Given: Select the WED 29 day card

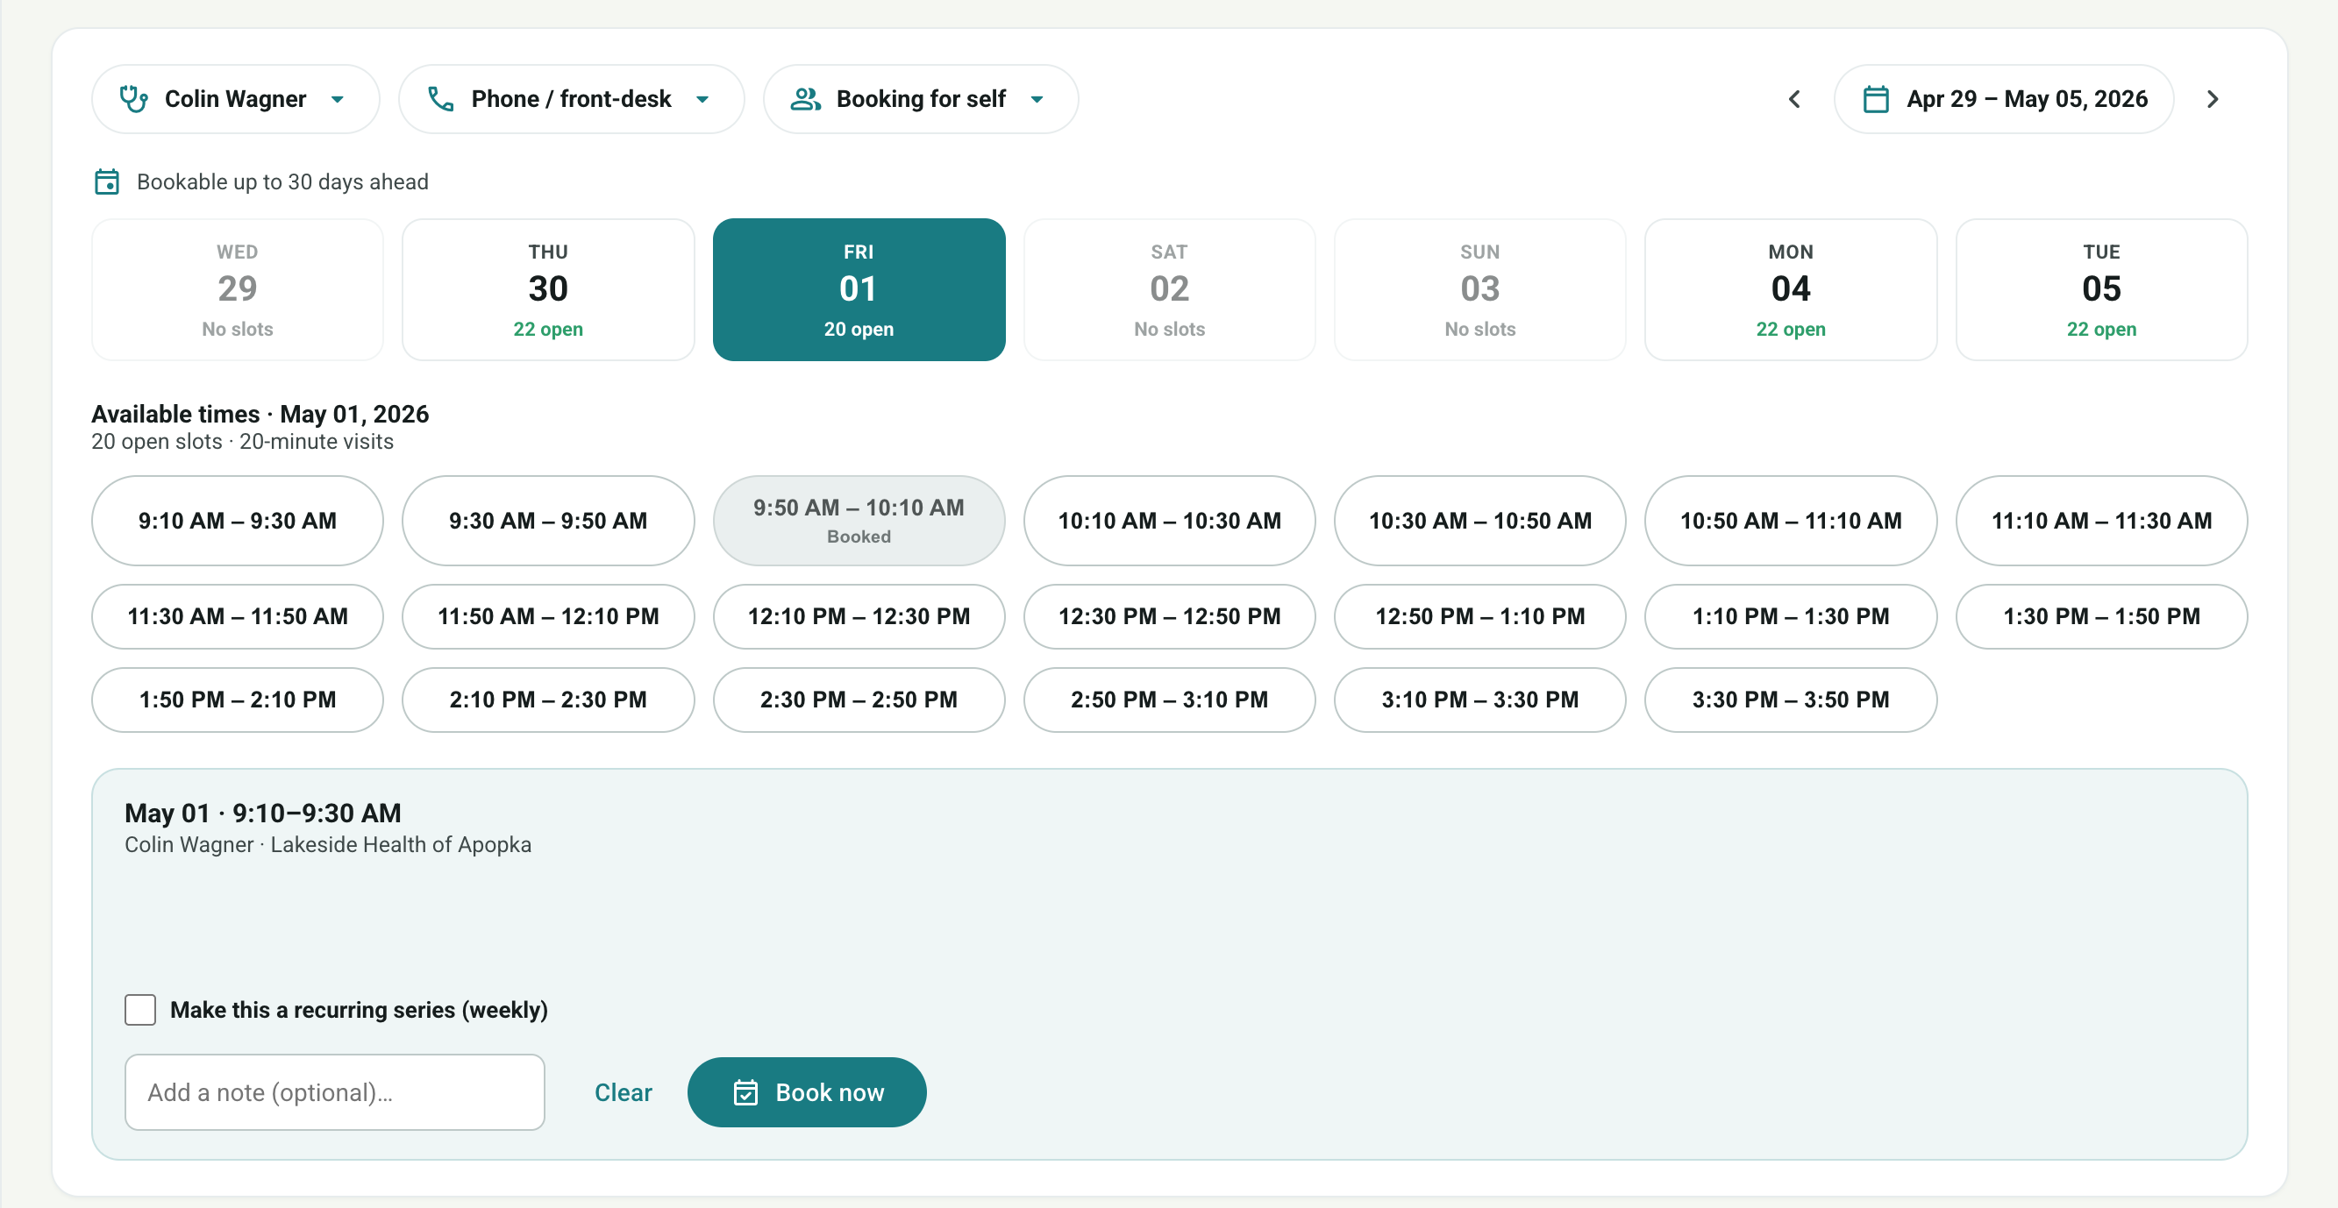Looking at the screenshot, I should [x=237, y=289].
